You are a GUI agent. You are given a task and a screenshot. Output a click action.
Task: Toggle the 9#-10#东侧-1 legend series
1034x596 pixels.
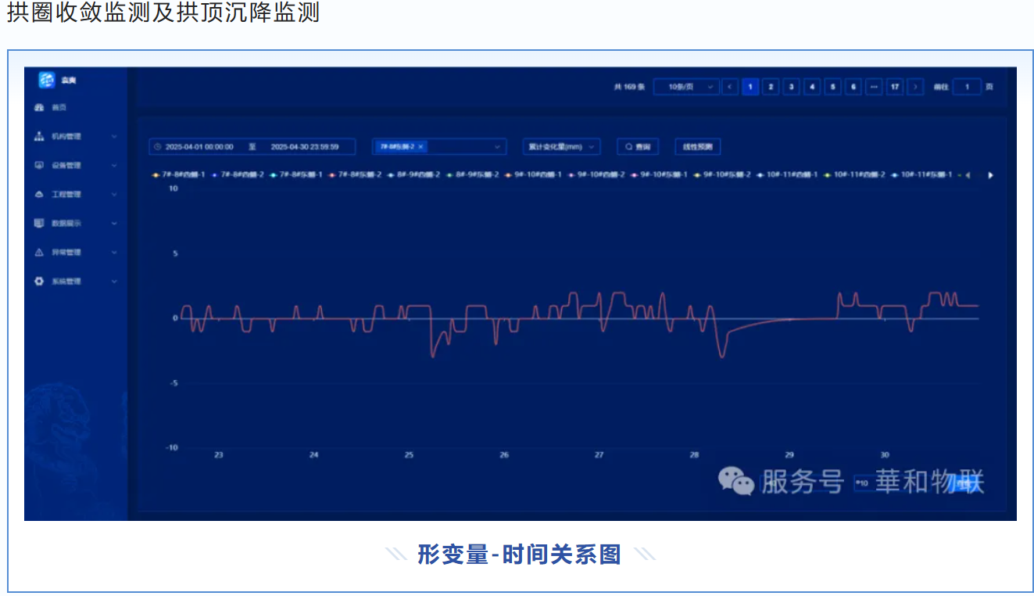click(659, 175)
